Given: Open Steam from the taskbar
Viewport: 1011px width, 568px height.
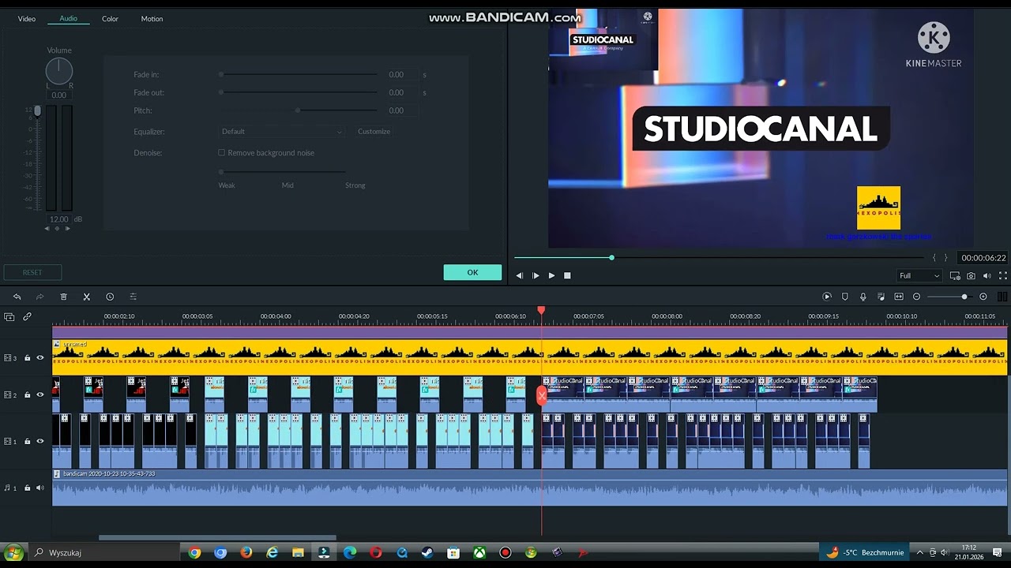Looking at the screenshot, I should click(x=427, y=552).
